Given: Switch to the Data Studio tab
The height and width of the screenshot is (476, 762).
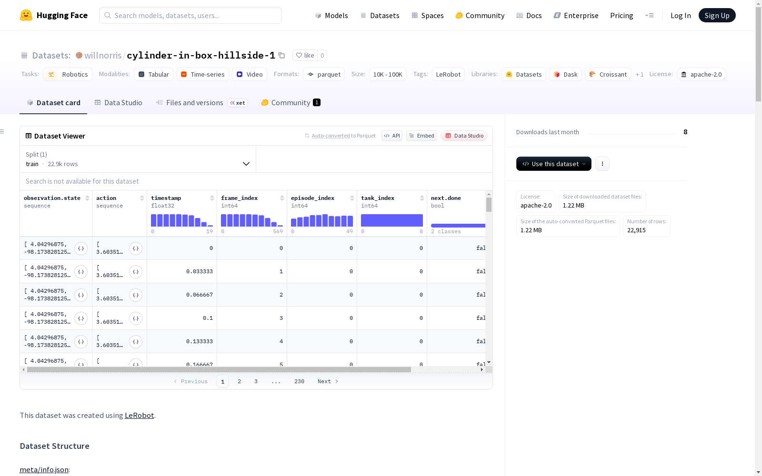Looking at the screenshot, I should coord(118,103).
